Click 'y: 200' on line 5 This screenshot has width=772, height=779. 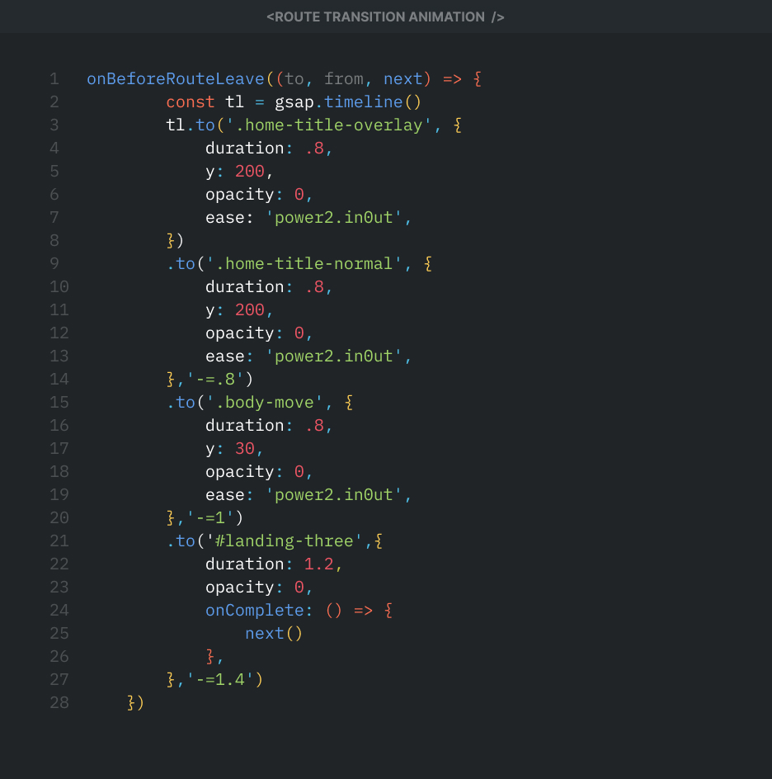click(235, 172)
